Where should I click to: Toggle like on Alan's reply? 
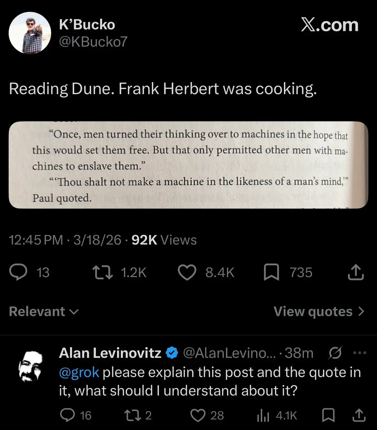[199, 415]
